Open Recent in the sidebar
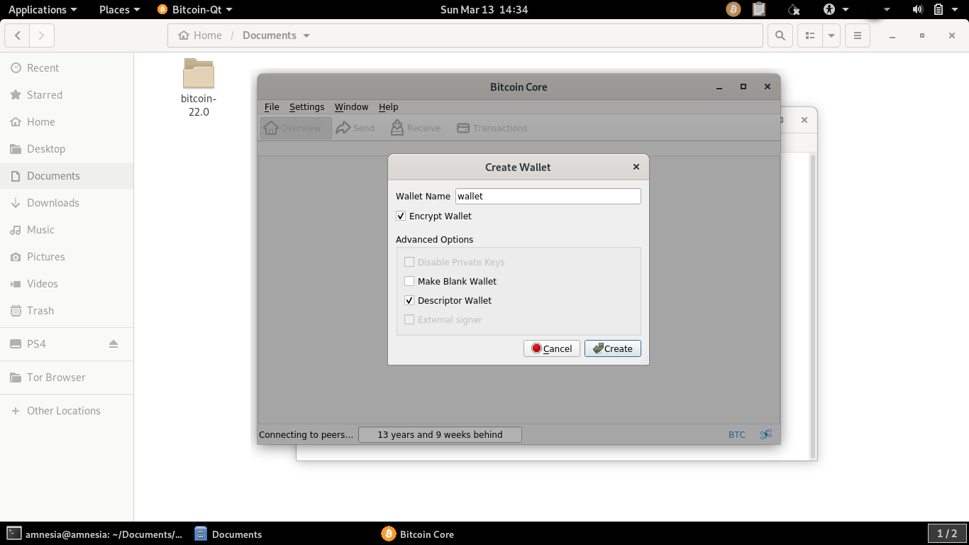 67,68
